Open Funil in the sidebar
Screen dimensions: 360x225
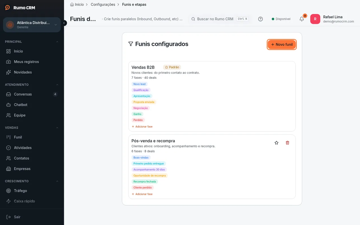coord(32,137)
